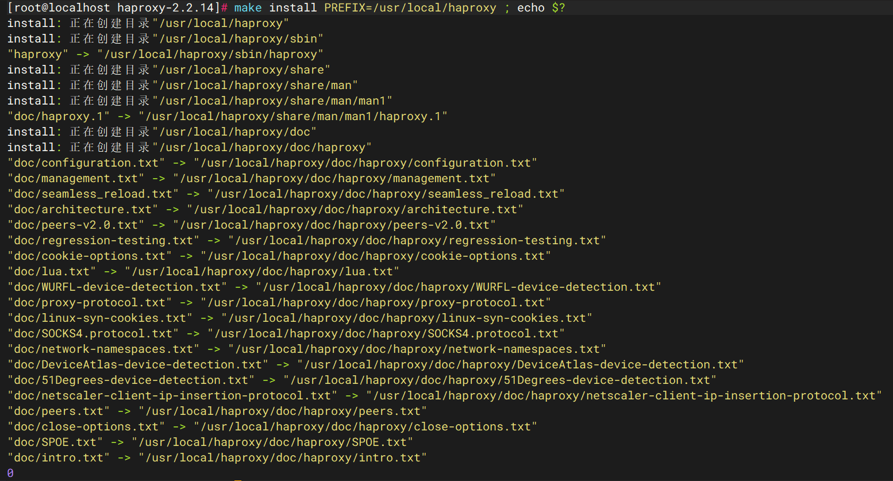Click destination path ending in "haproxy/intro.txt"
Screen dimensions: 893x481
tap(283, 458)
